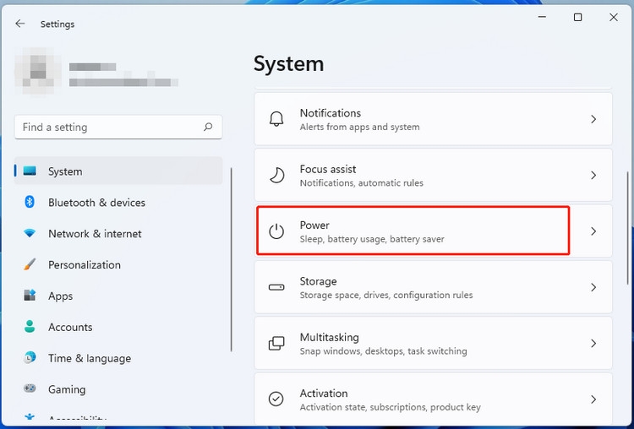Screen dimensions: 634x429
Task: Click the Storage drive icon
Action: [x=276, y=287]
